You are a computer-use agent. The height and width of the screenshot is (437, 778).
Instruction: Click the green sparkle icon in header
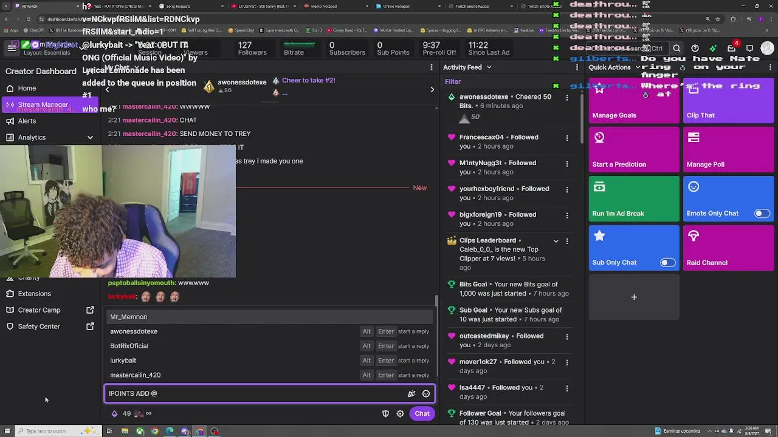[x=713, y=49]
